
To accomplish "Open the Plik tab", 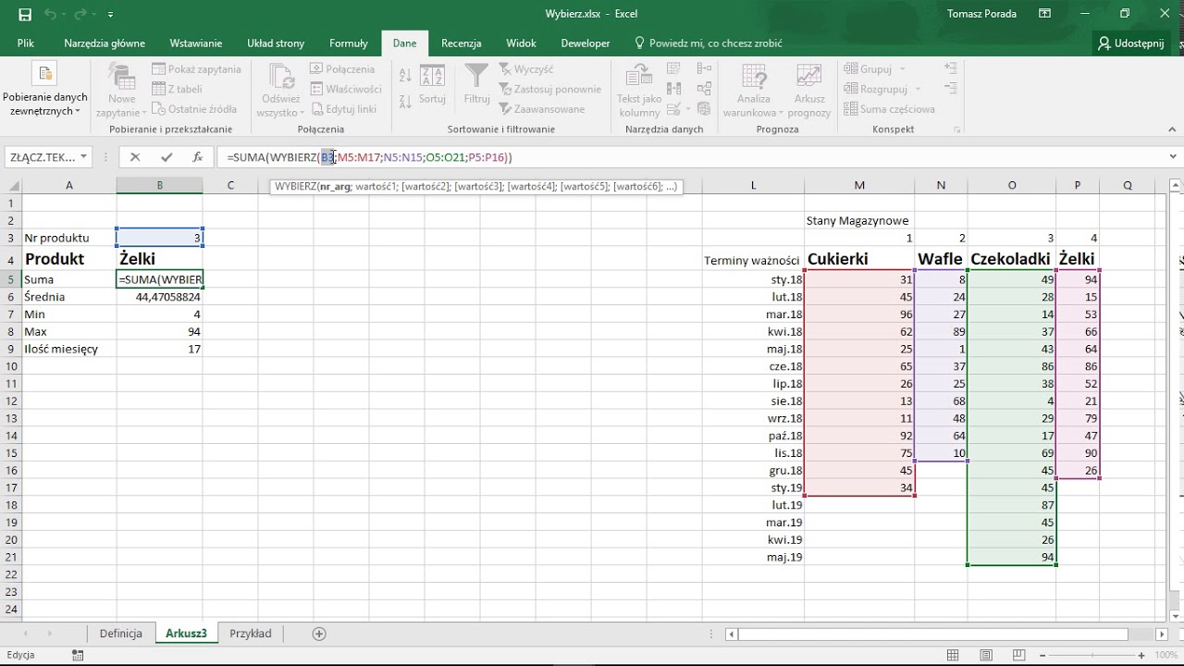I will click(x=26, y=43).
